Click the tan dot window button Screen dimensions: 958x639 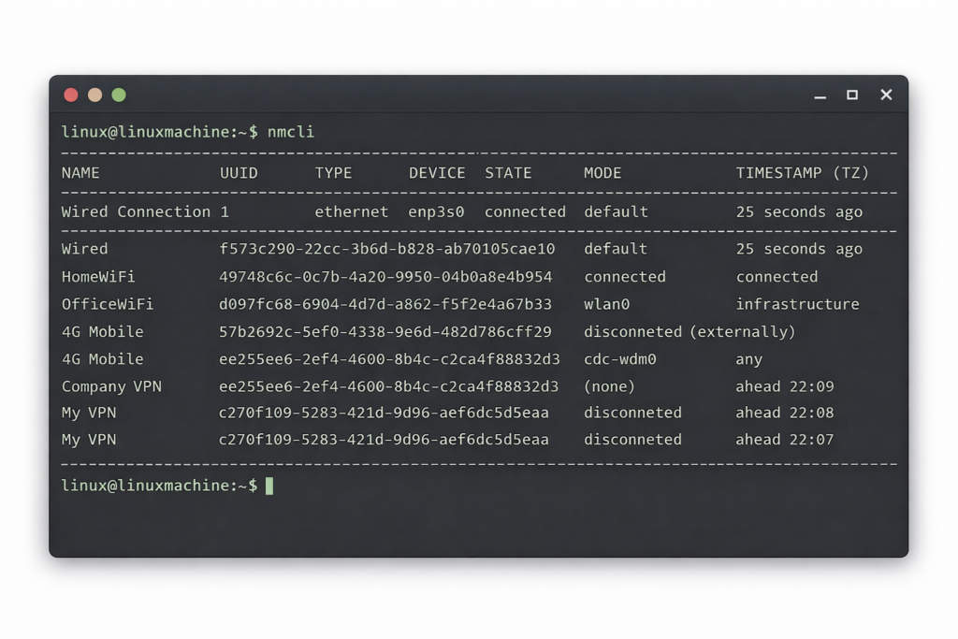point(94,94)
